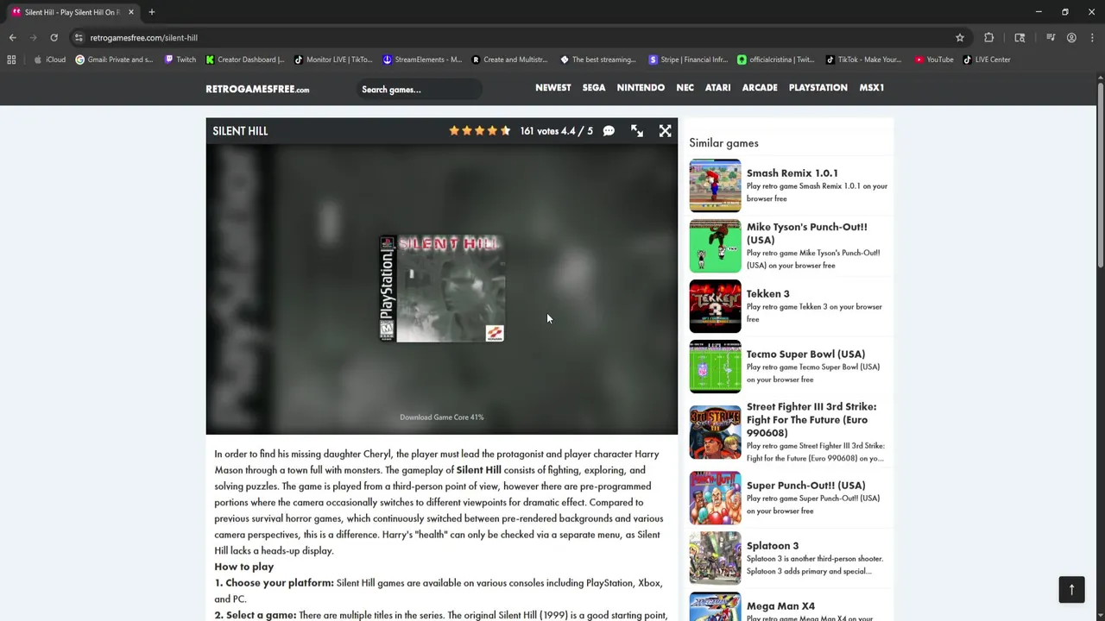Click the Mega Man X4 title link
This screenshot has width=1105, height=621.
coord(780,606)
